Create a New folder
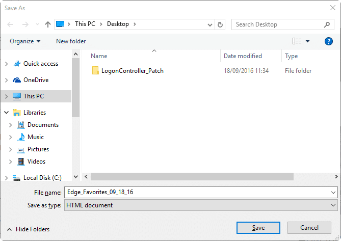Image resolution: width=341 pixels, height=241 pixels. tap(71, 41)
